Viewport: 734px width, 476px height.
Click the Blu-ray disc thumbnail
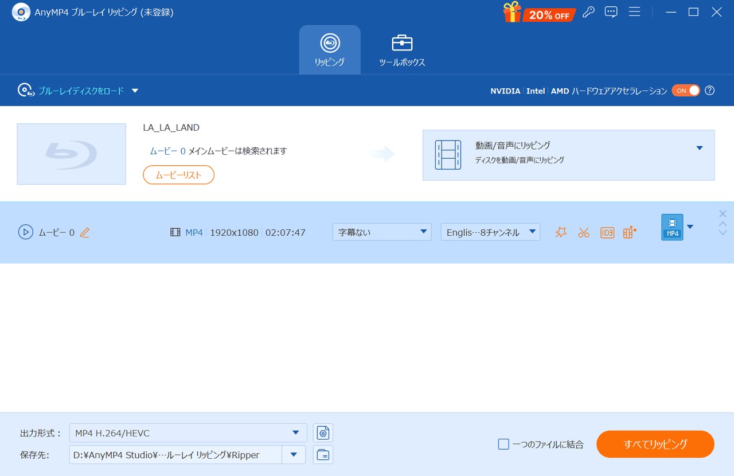72,154
